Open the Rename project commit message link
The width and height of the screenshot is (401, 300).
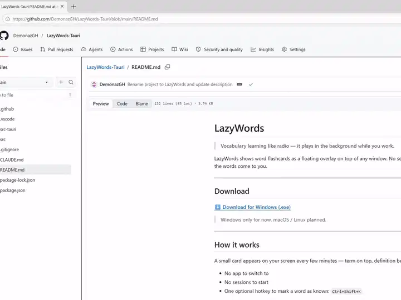(x=180, y=84)
